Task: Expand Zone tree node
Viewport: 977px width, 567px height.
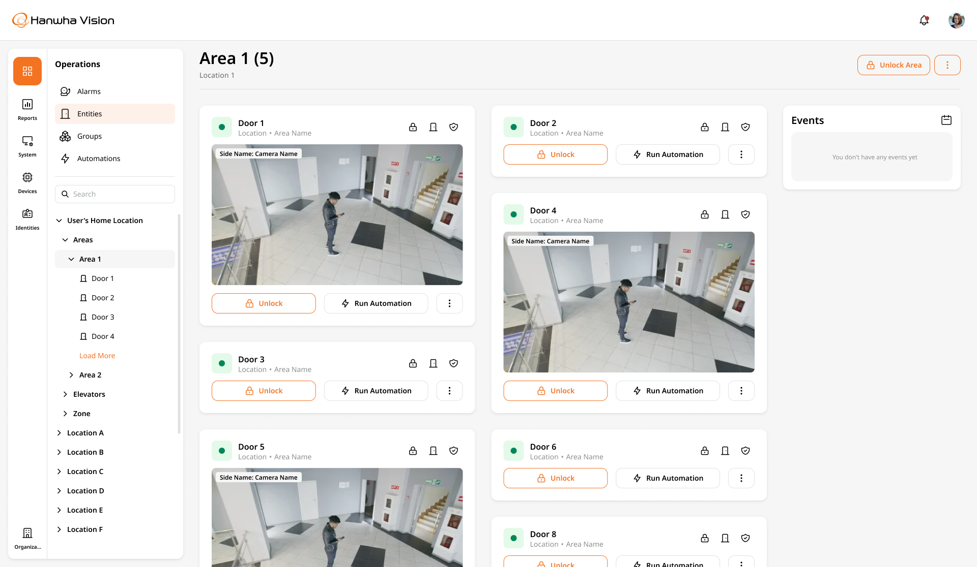Action: pos(65,414)
